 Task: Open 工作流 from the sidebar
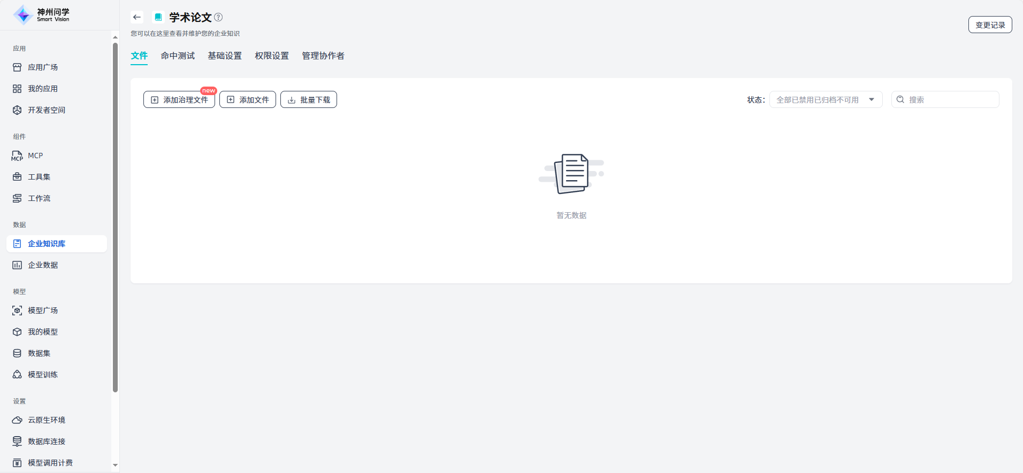39,198
